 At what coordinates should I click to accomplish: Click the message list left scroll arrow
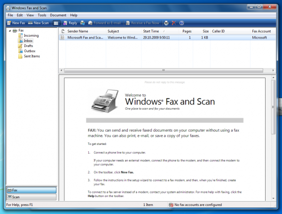(x=61, y=71)
